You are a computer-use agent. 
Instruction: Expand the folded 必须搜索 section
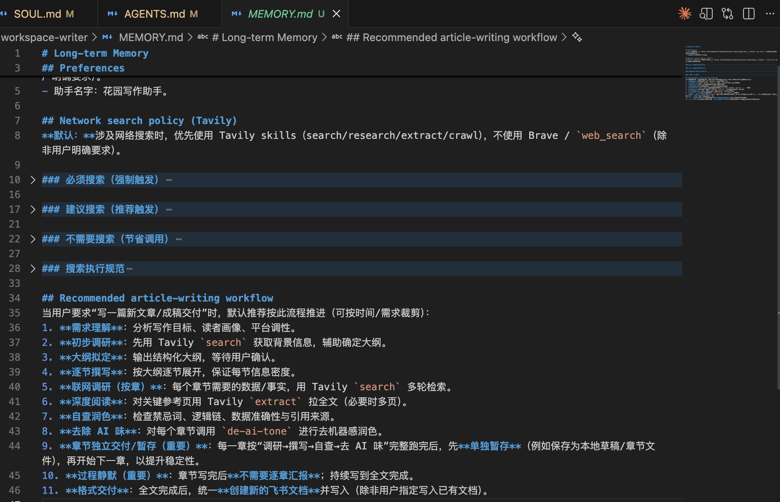(x=33, y=180)
